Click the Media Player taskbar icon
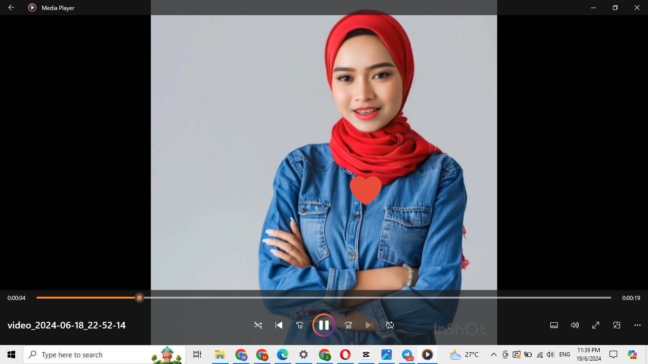The width and height of the screenshot is (648, 364). [427, 355]
